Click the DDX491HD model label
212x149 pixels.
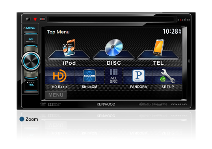[179, 104]
